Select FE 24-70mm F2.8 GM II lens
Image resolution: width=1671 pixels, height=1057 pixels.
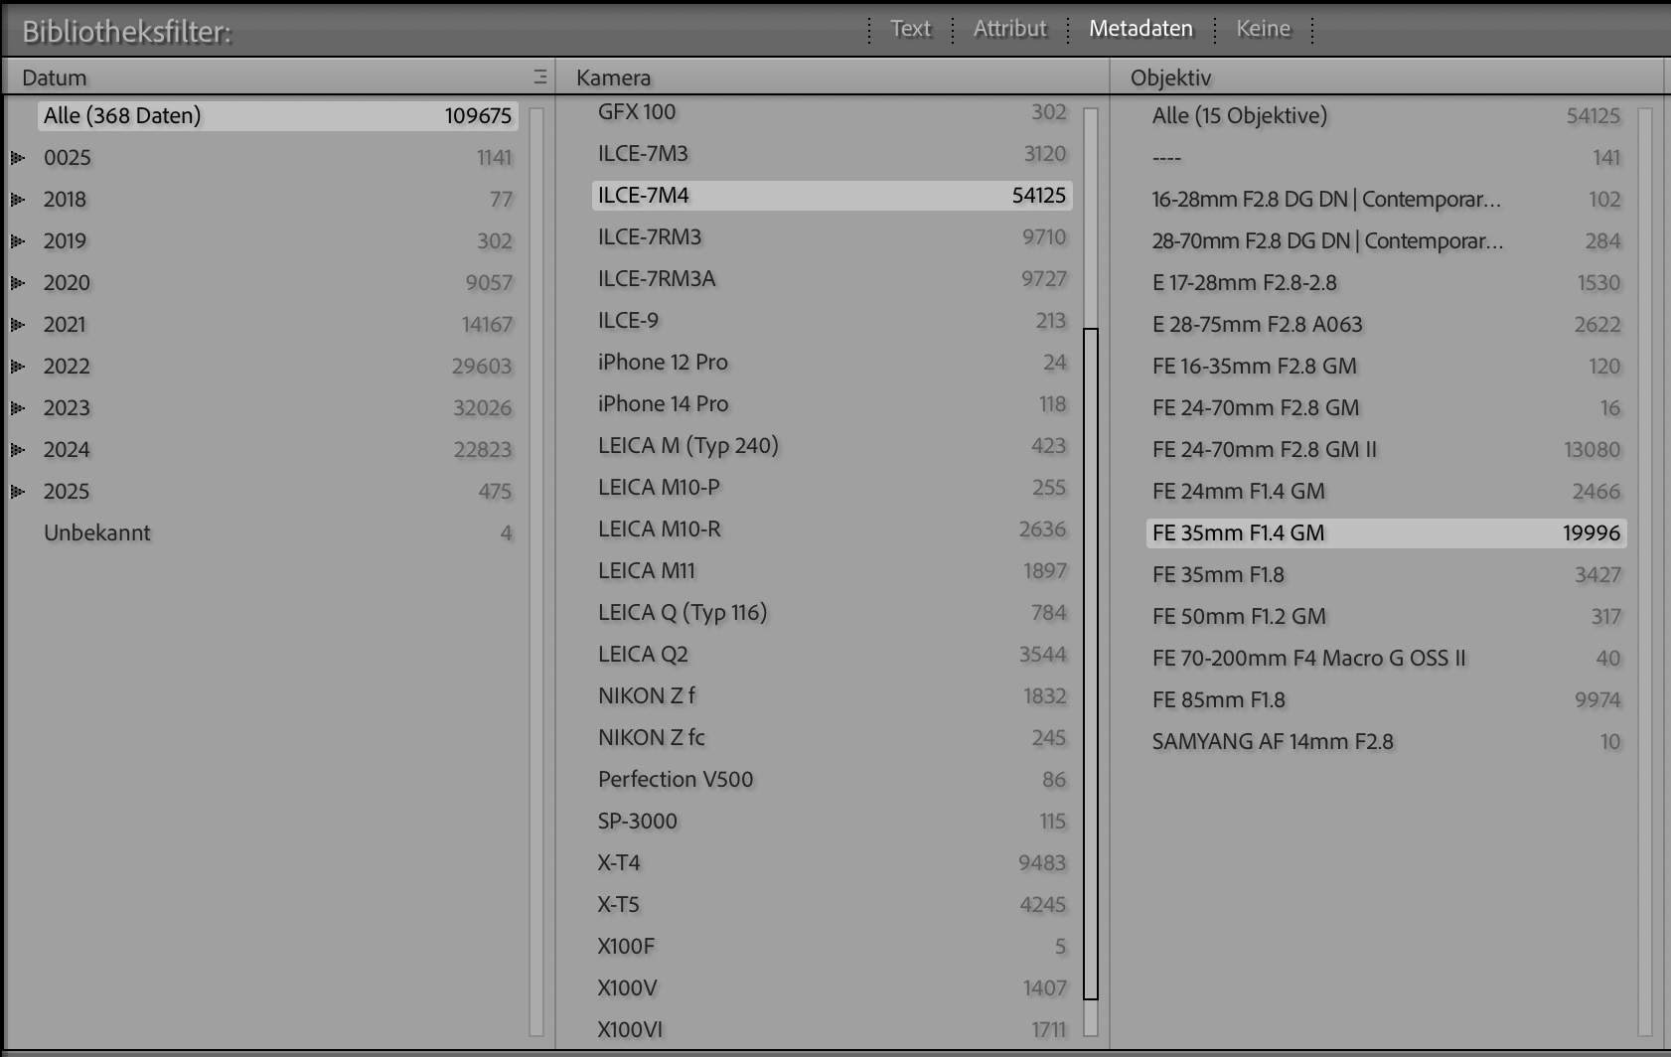(x=1387, y=449)
